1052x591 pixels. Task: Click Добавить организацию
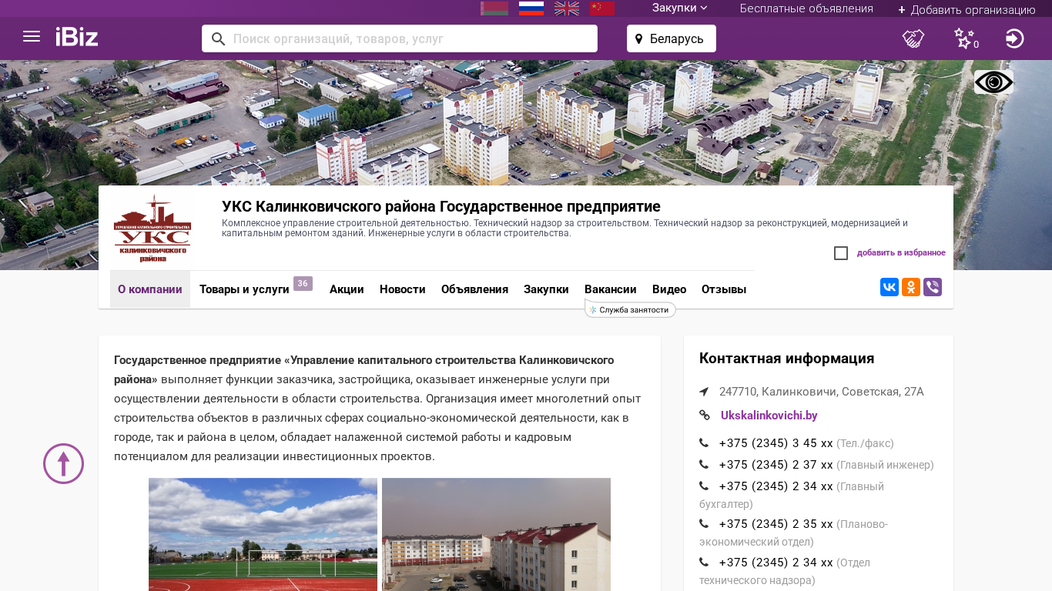point(967,9)
